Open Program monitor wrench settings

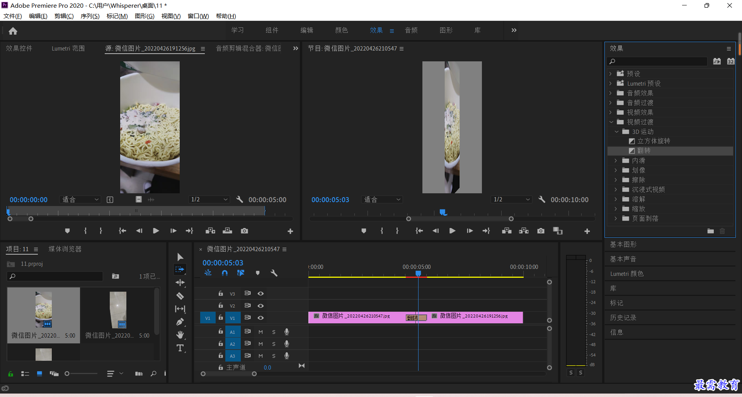click(542, 199)
